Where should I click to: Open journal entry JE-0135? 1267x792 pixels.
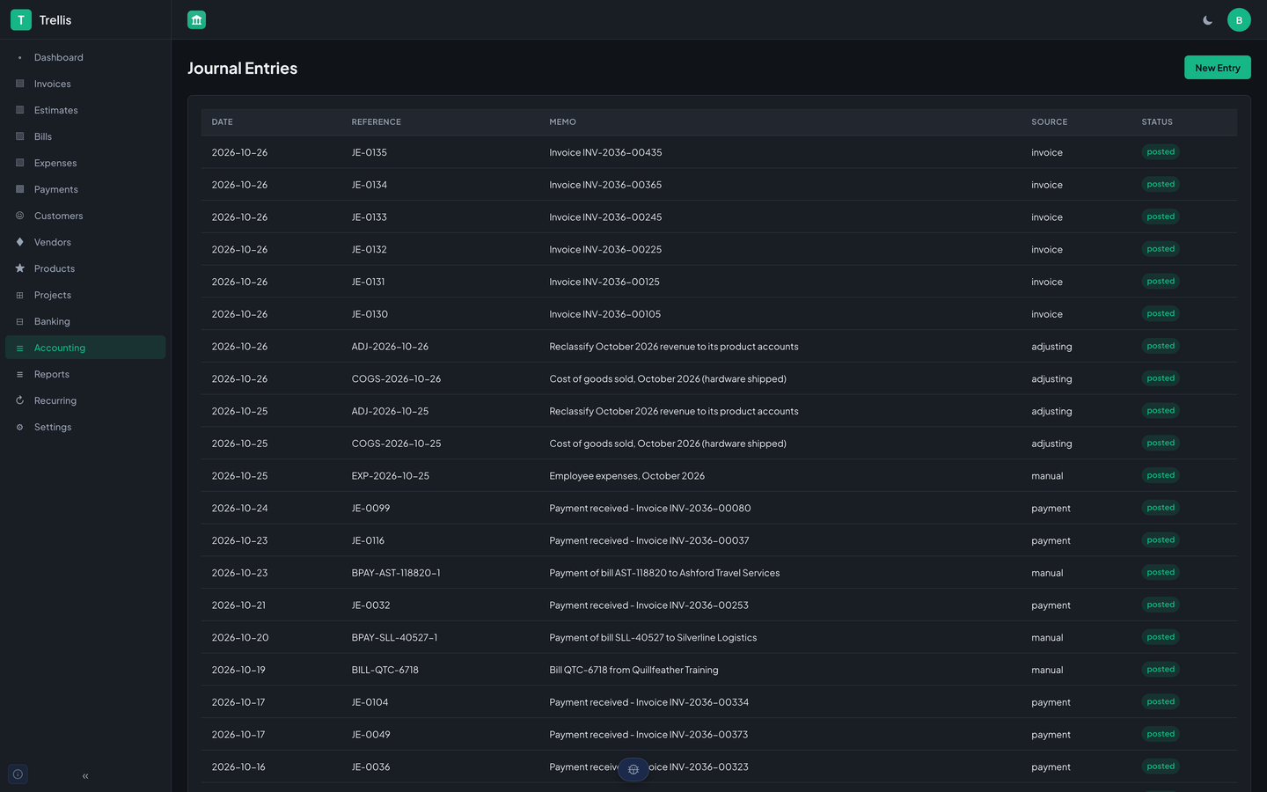(369, 152)
